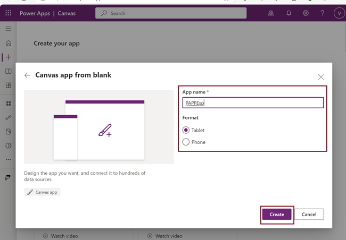Open the Apps icon in sidebar
346x240 pixels.
tap(9, 85)
